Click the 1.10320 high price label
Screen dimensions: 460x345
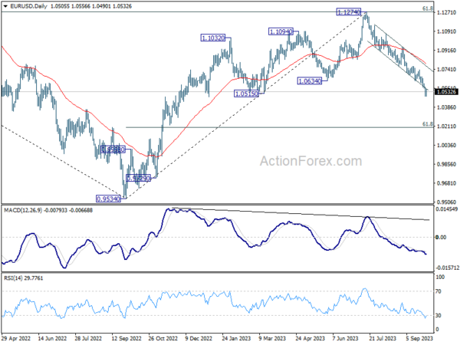tap(213, 38)
